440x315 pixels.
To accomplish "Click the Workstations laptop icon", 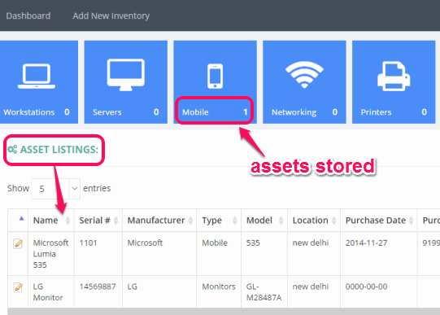I will (x=37, y=76).
